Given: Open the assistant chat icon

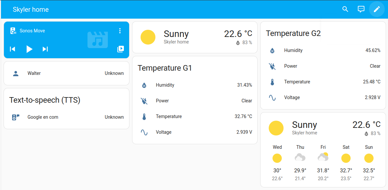Looking at the screenshot, I should coord(361,9).
